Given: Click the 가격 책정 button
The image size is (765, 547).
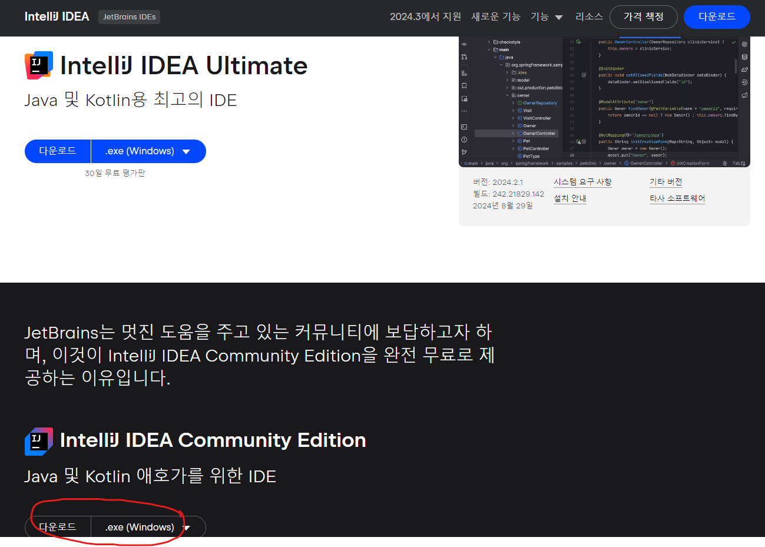Looking at the screenshot, I should pyautogui.click(x=644, y=17).
